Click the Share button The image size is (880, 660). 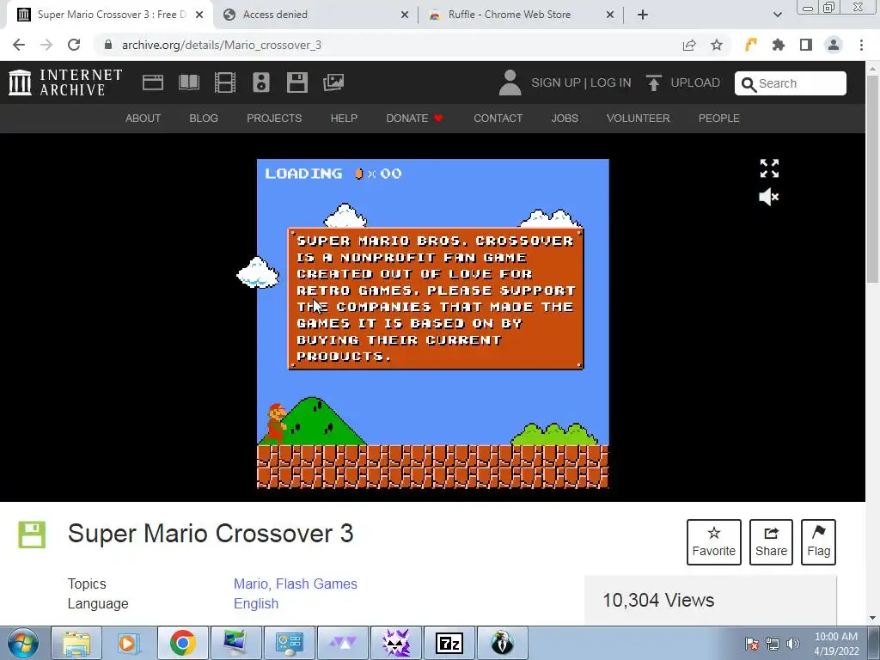point(771,542)
